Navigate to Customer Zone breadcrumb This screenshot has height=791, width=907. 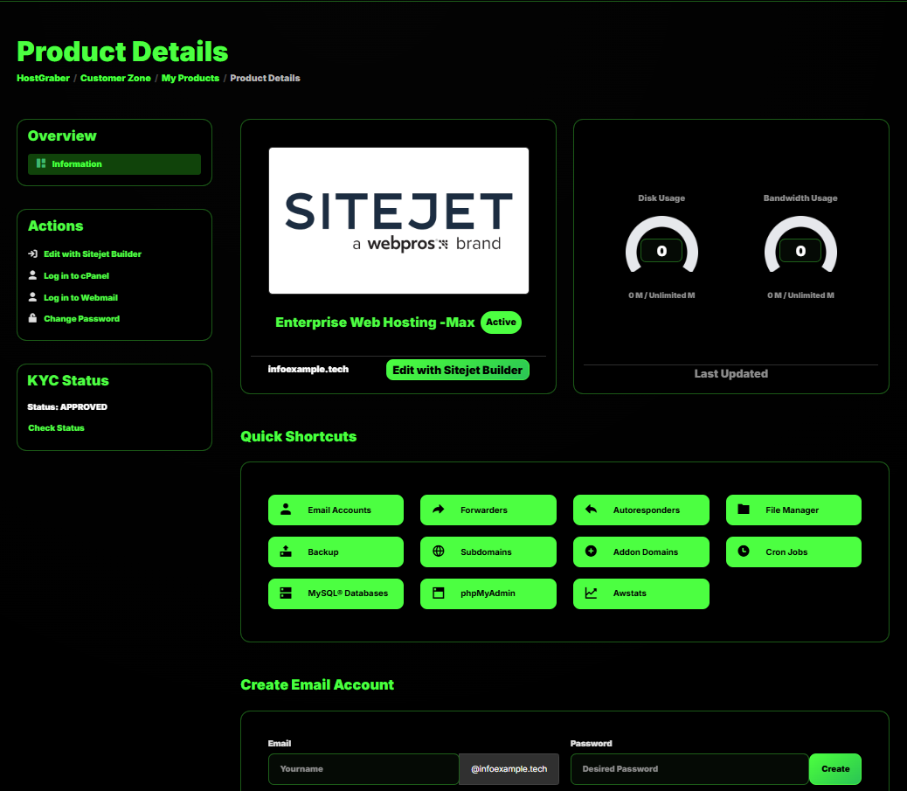115,78
